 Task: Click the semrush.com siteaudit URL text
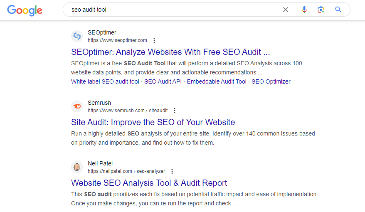(x=128, y=111)
